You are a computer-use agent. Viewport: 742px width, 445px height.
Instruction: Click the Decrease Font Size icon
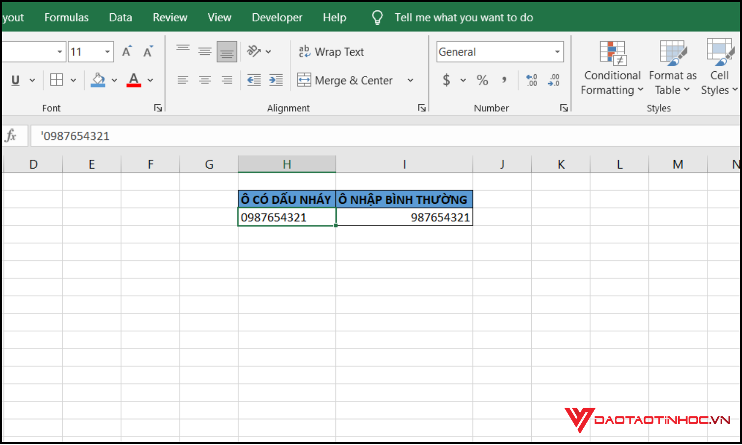[x=147, y=51]
